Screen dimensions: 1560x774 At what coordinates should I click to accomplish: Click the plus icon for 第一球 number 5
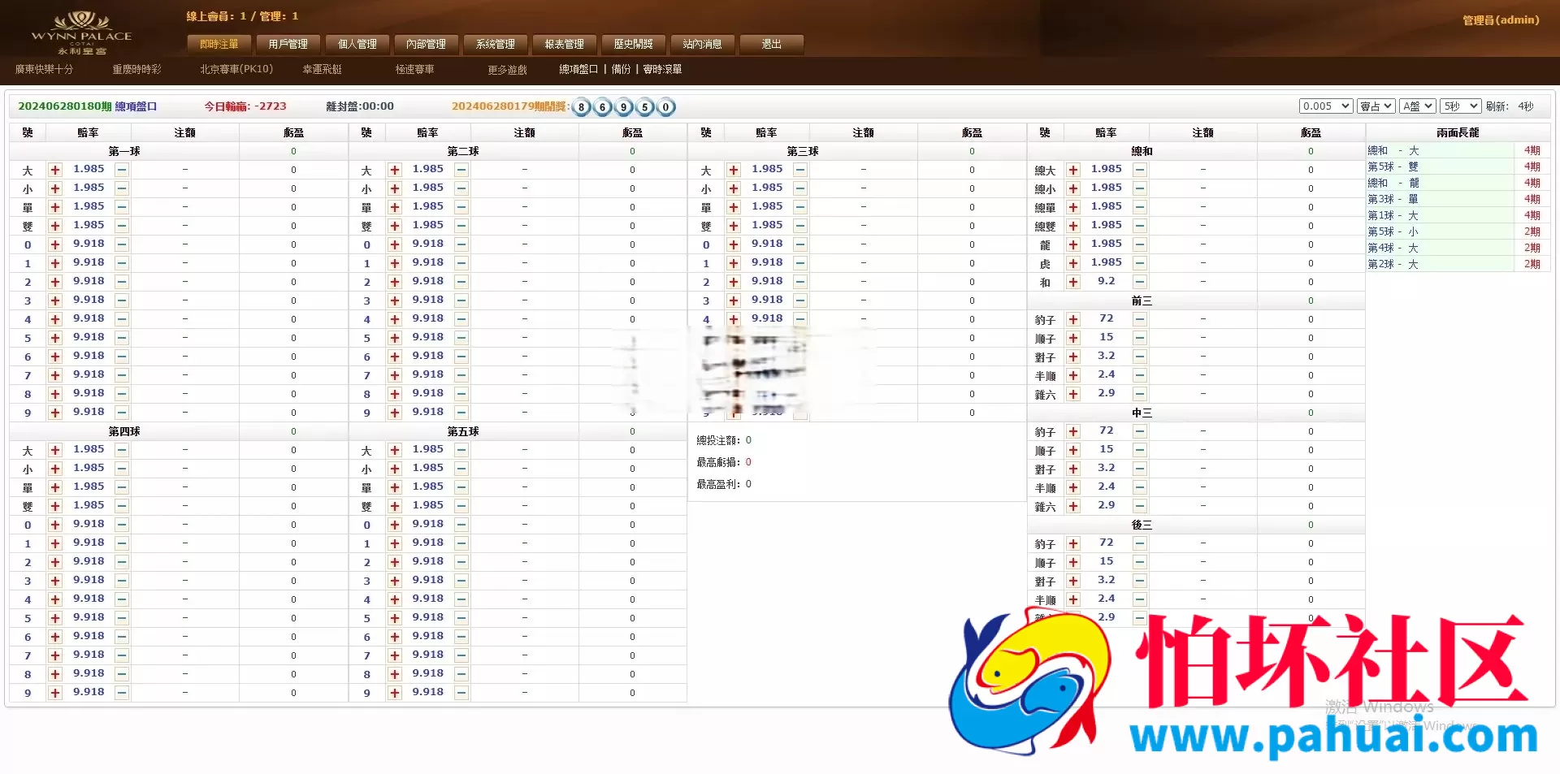55,338
